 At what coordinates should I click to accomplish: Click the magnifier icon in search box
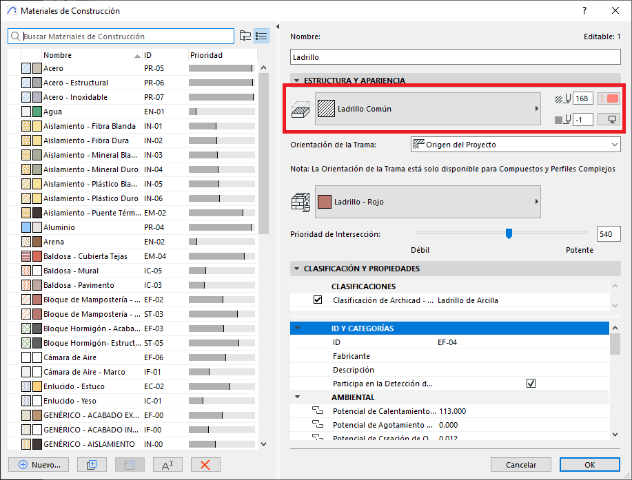pyautogui.click(x=16, y=36)
